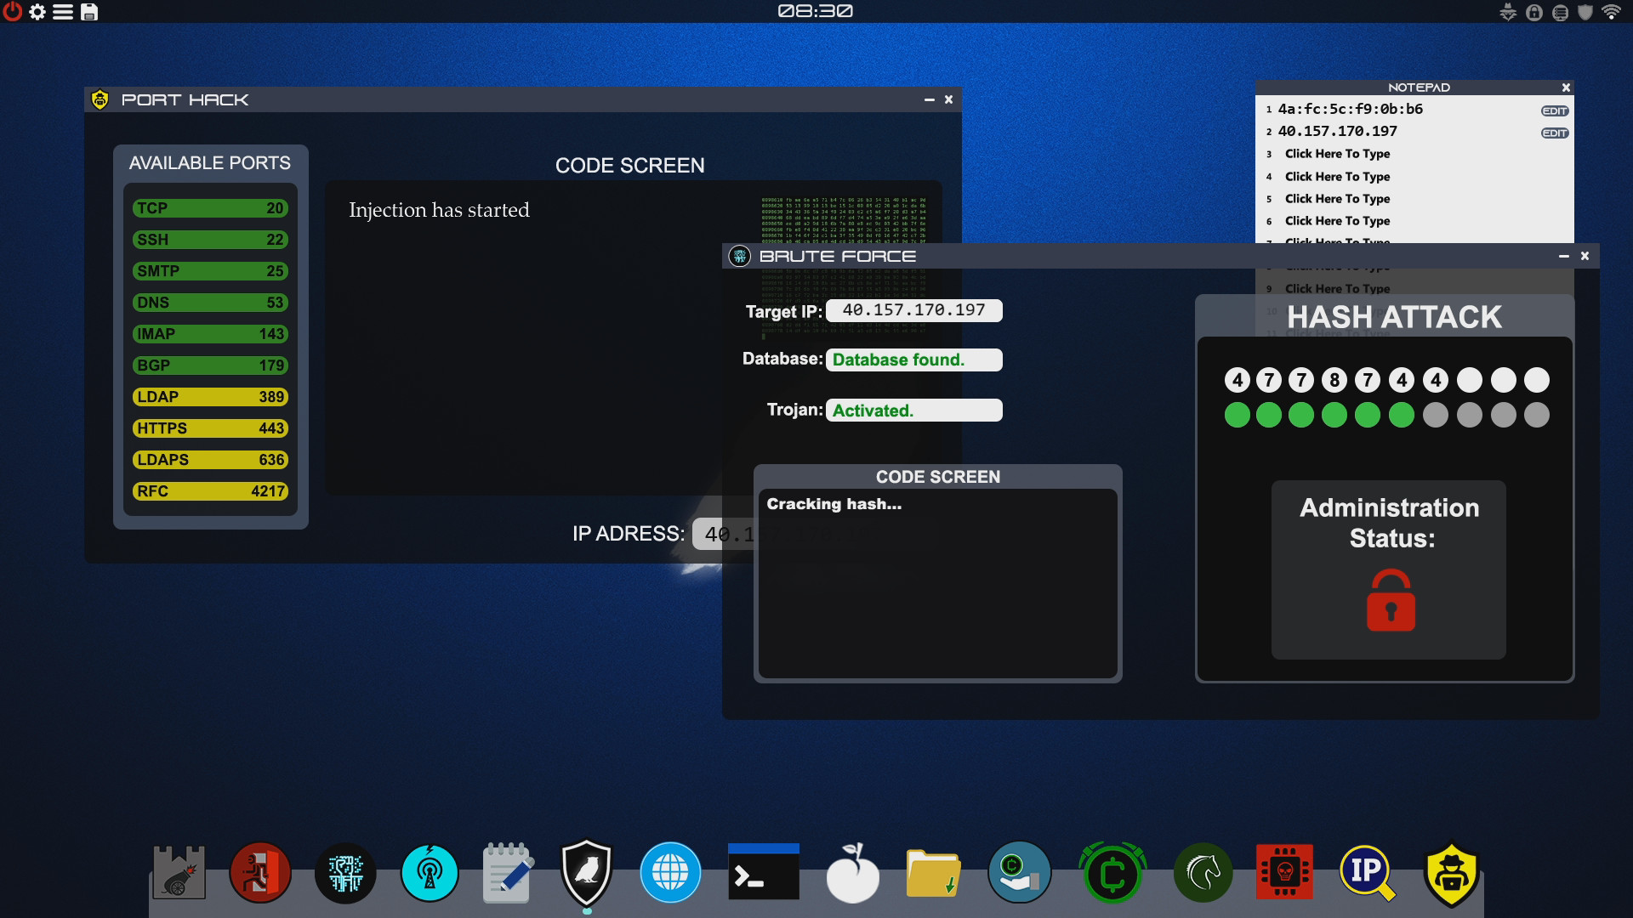This screenshot has width=1633, height=918.
Task: Open the Notepad app from the dock
Action: [506, 872]
